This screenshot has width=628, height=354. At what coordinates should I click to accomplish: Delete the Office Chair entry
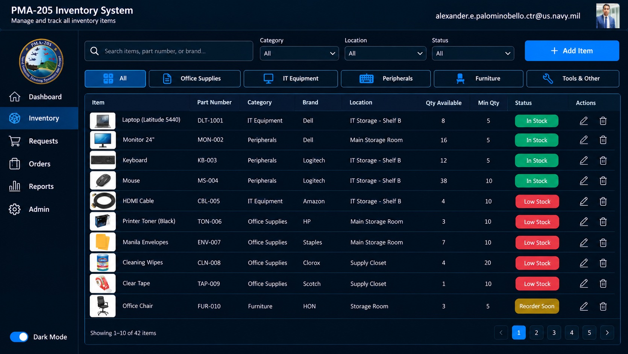603,306
